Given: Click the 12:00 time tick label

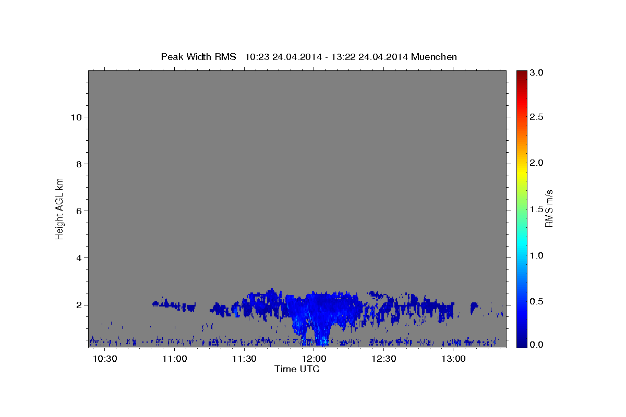Looking at the screenshot, I should click(x=315, y=359).
